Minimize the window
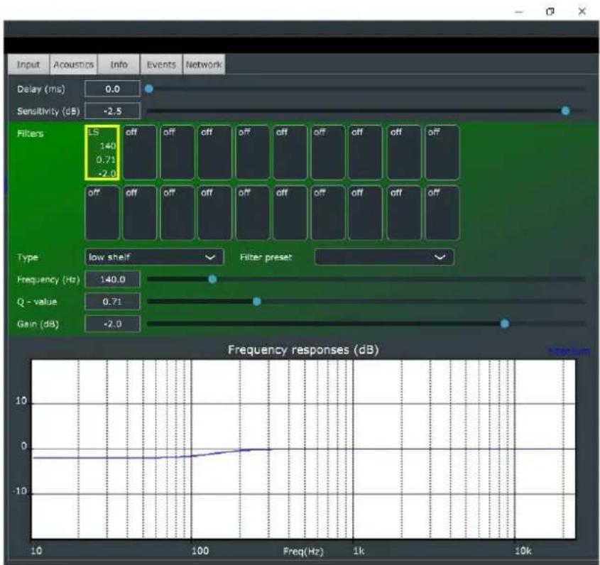The height and width of the screenshot is (565, 600). [519, 11]
